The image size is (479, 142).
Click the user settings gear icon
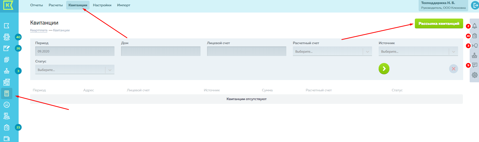pos(474,75)
